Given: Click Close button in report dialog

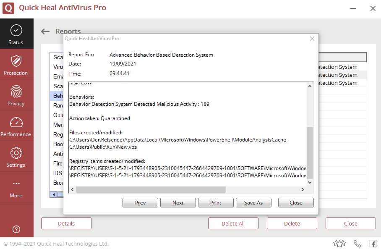Looking at the screenshot, I should pos(296,202).
